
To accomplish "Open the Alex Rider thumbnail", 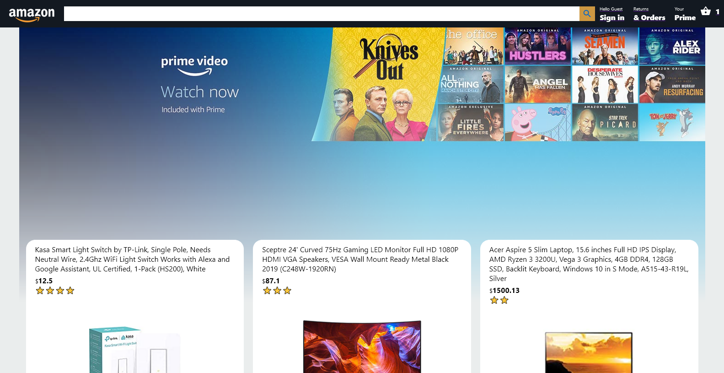I will pyautogui.click(x=672, y=46).
